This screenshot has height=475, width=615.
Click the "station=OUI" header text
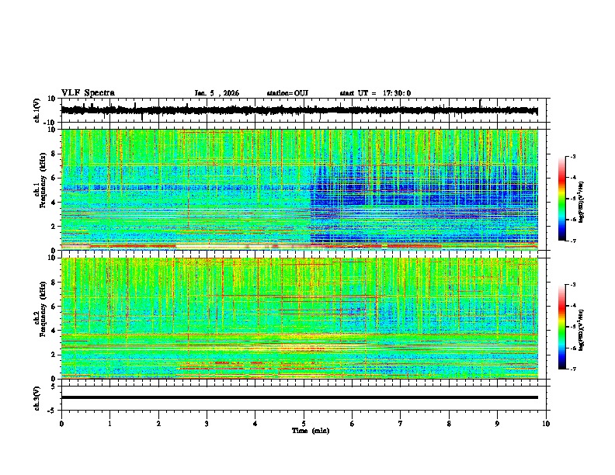click(x=287, y=93)
